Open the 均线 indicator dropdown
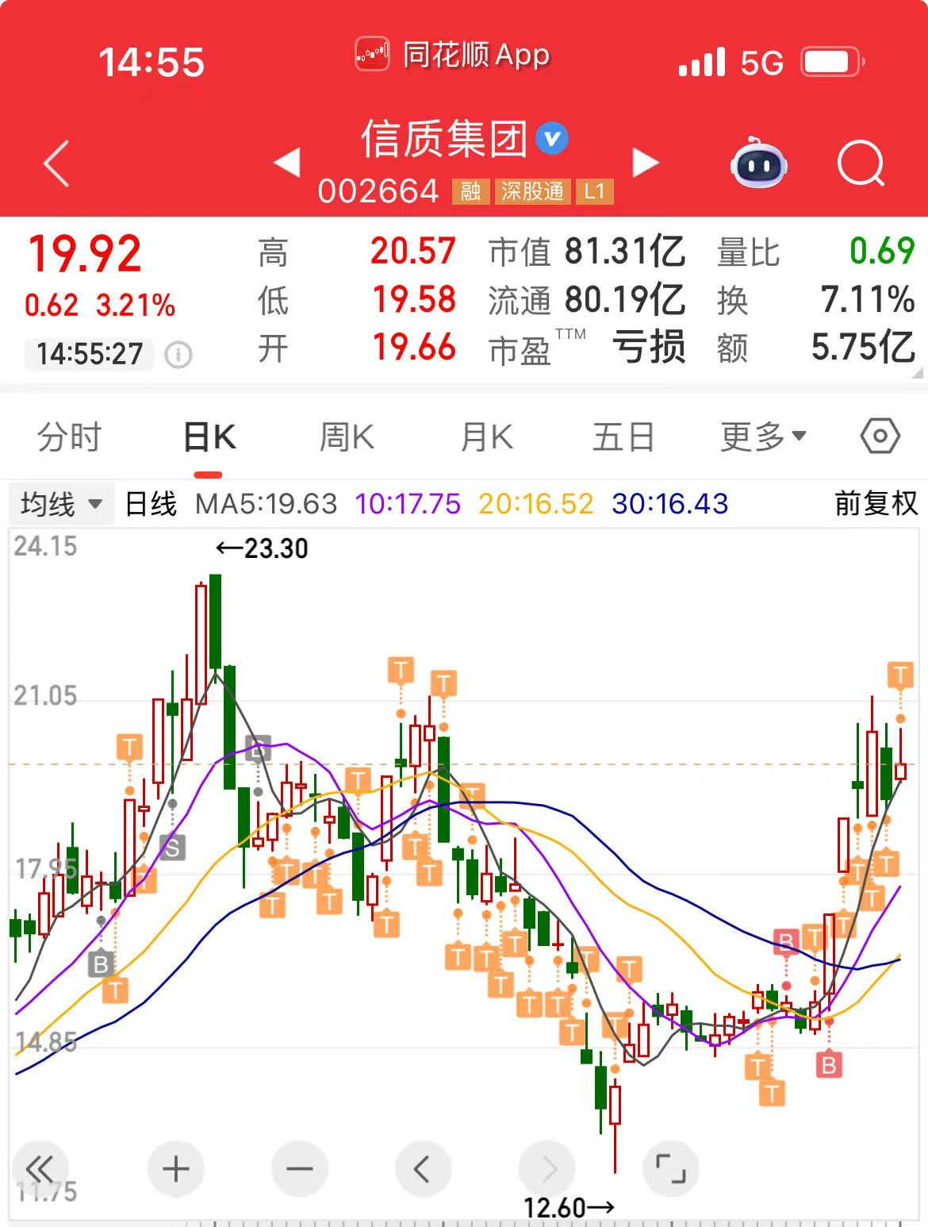 pos(61,504)
